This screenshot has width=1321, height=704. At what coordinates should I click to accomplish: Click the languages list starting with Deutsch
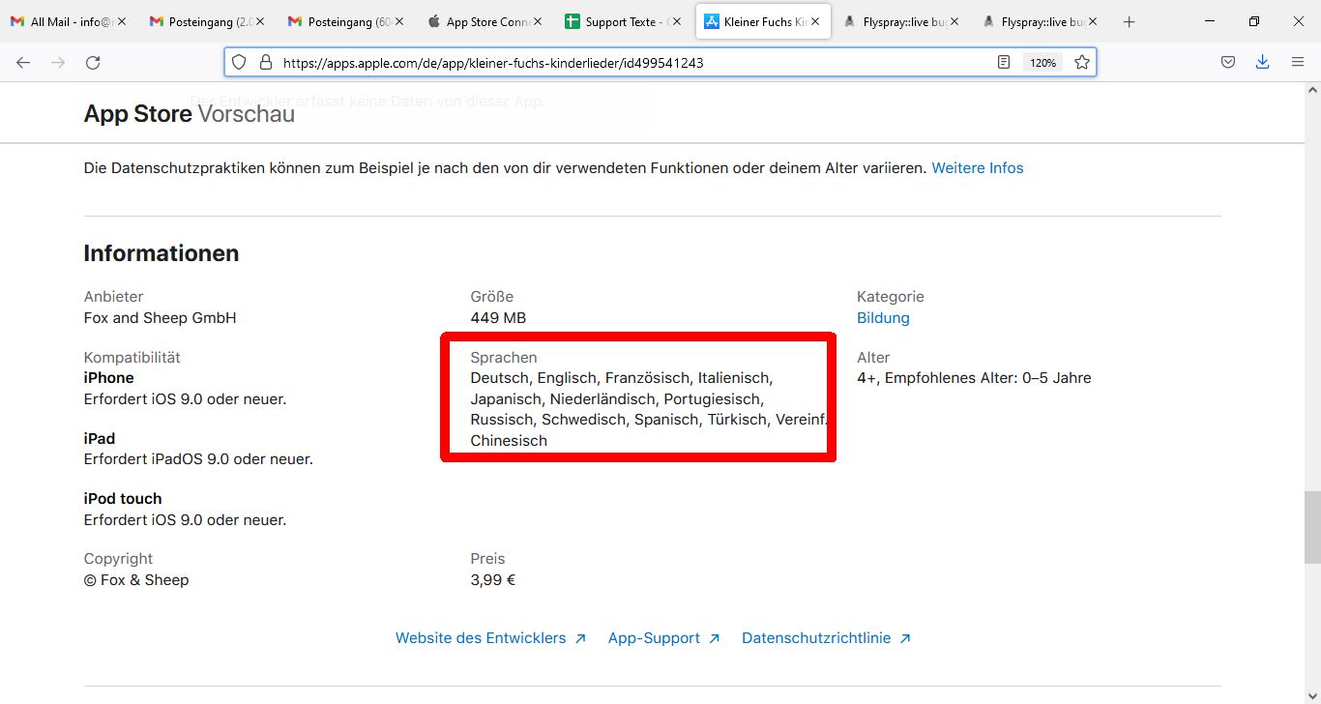tap(650, 409)
